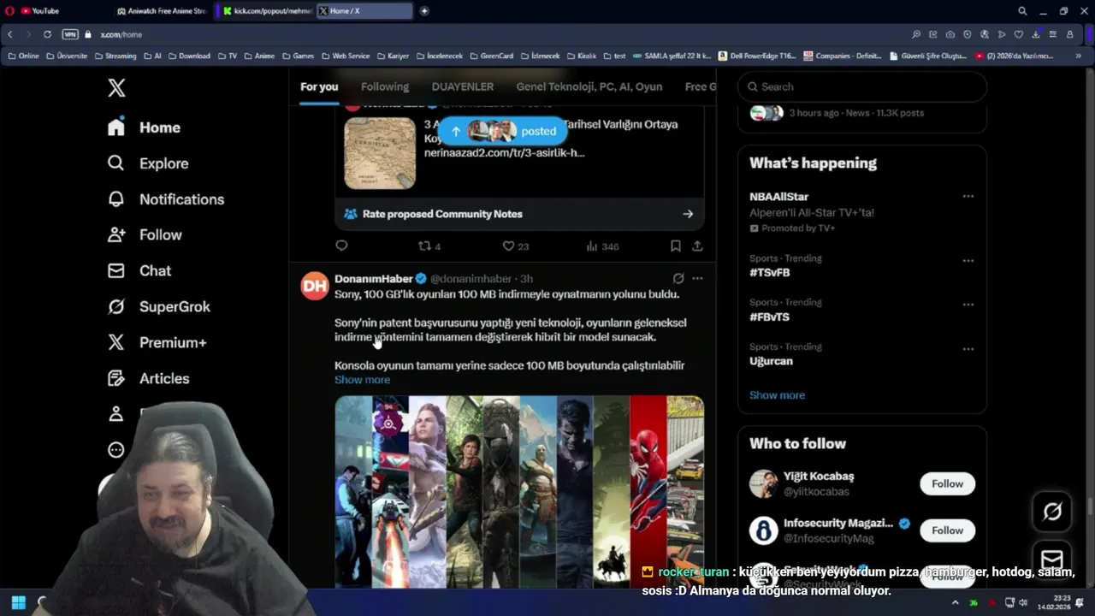
Task: Open a new browser tab
Action: [423, 11]
